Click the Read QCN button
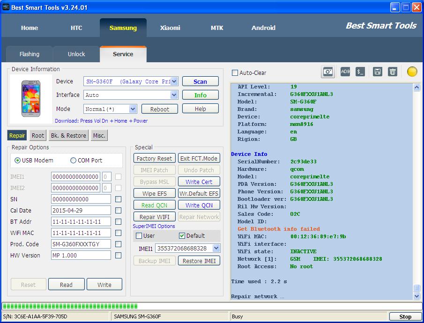 pyautogui.click(x=155, y=205)
